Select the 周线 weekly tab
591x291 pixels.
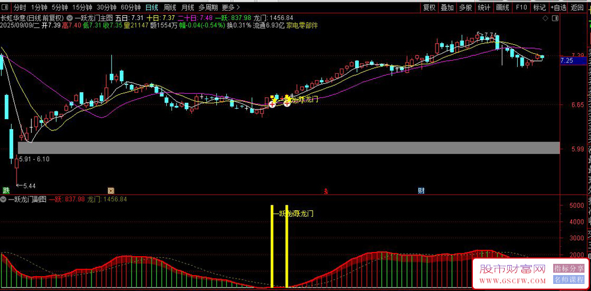pos(170,7)
